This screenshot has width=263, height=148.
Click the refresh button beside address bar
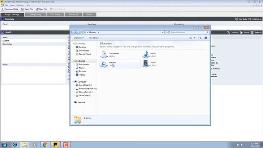click(x=166, y=32)
